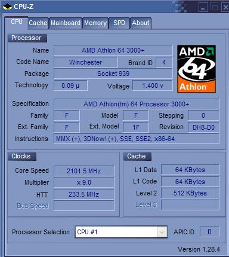
Task: Click the Version 1.28.4 label
Action: click(199, 249)
